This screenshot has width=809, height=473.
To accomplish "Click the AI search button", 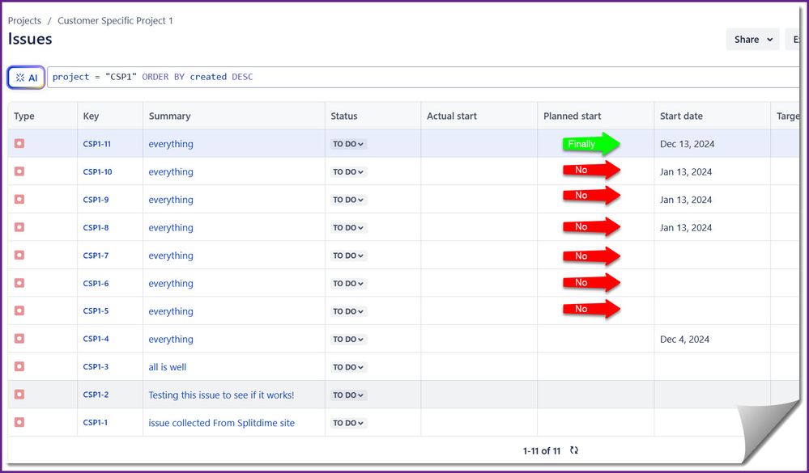I will click(x=26, y=78).
